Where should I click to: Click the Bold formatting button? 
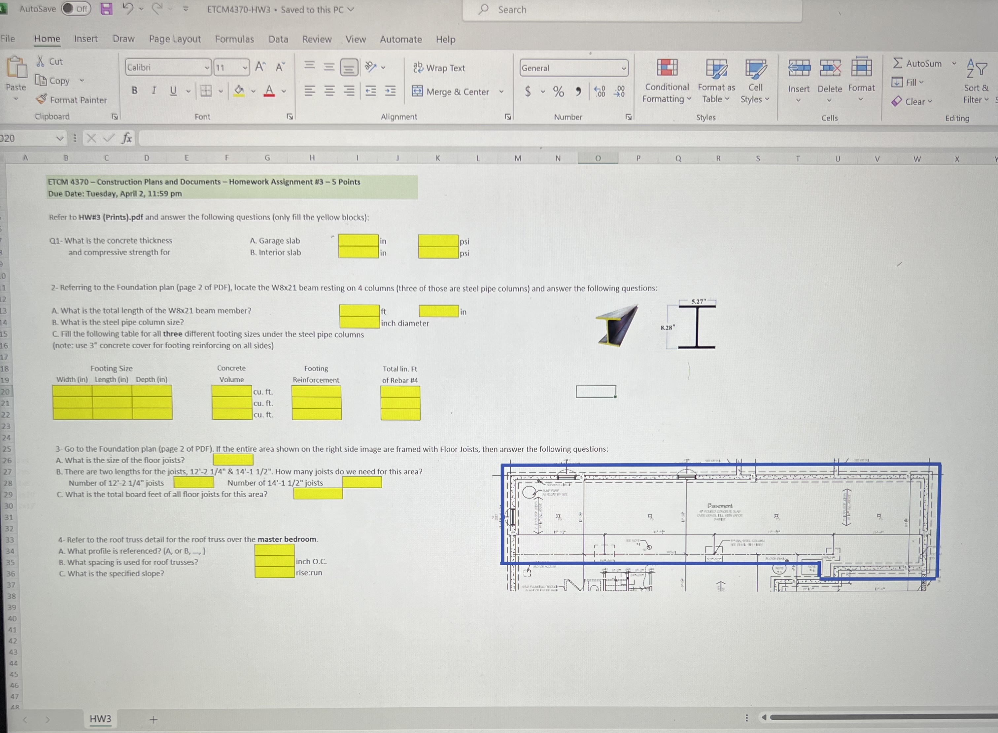point(134,90)
